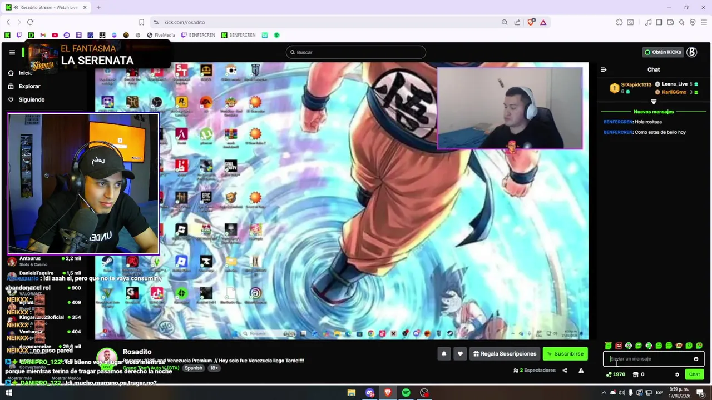Open Leo AI sparkle icon
Viewport: 712px width, 400px height.
click(681, 22)
